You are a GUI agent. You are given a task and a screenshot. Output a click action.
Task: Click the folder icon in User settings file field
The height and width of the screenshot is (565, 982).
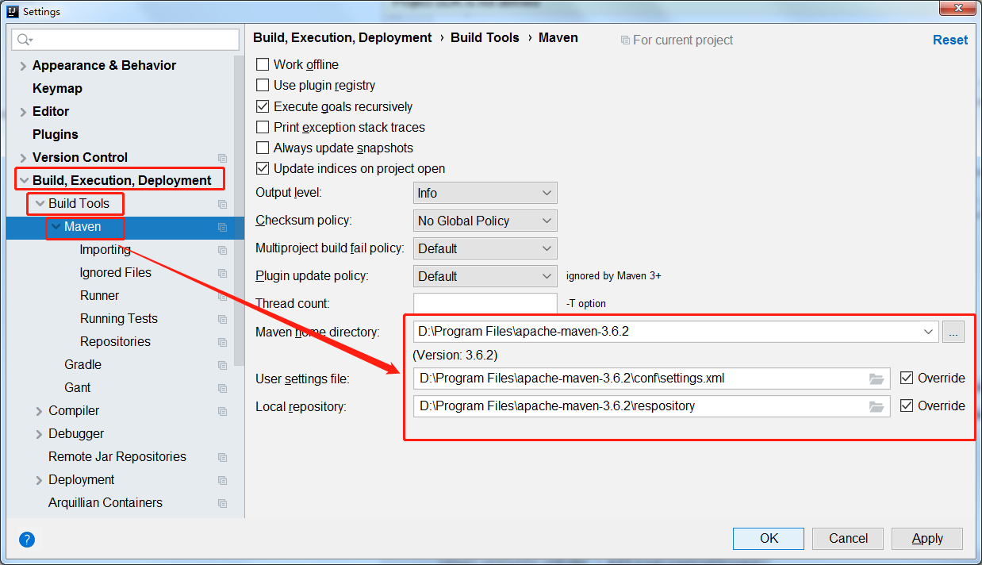coord(876,379)
